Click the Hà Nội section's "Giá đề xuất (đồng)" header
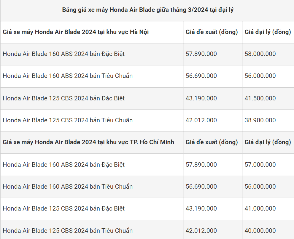The image size is (294, 239). [212, 32]
